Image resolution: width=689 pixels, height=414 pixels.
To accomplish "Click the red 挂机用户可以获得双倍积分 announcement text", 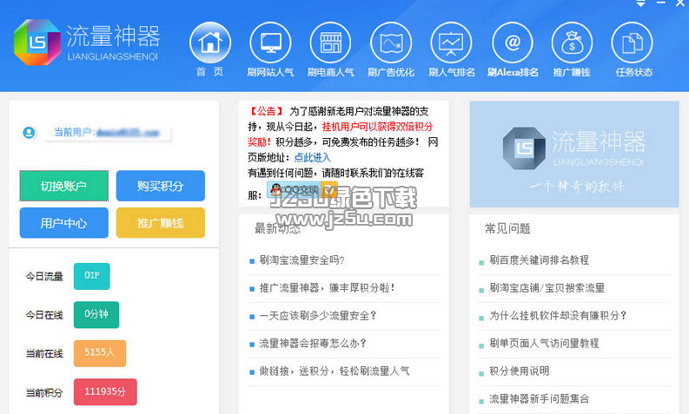I will point(377,127).
